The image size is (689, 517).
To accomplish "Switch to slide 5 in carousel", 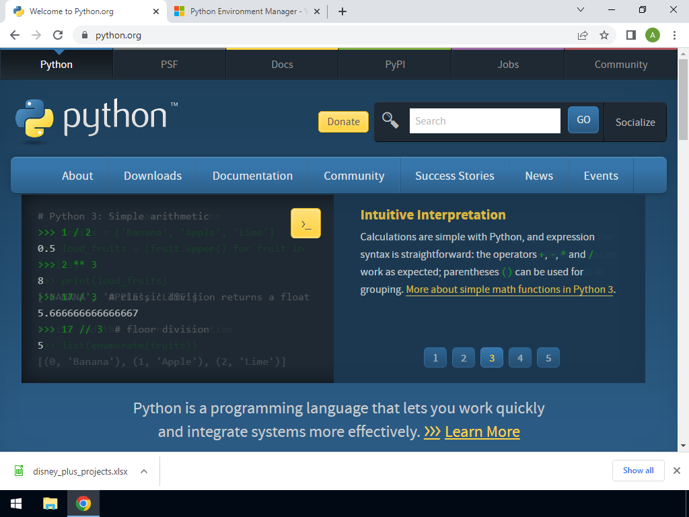I will pyautogui.click(x=548, y=358).
